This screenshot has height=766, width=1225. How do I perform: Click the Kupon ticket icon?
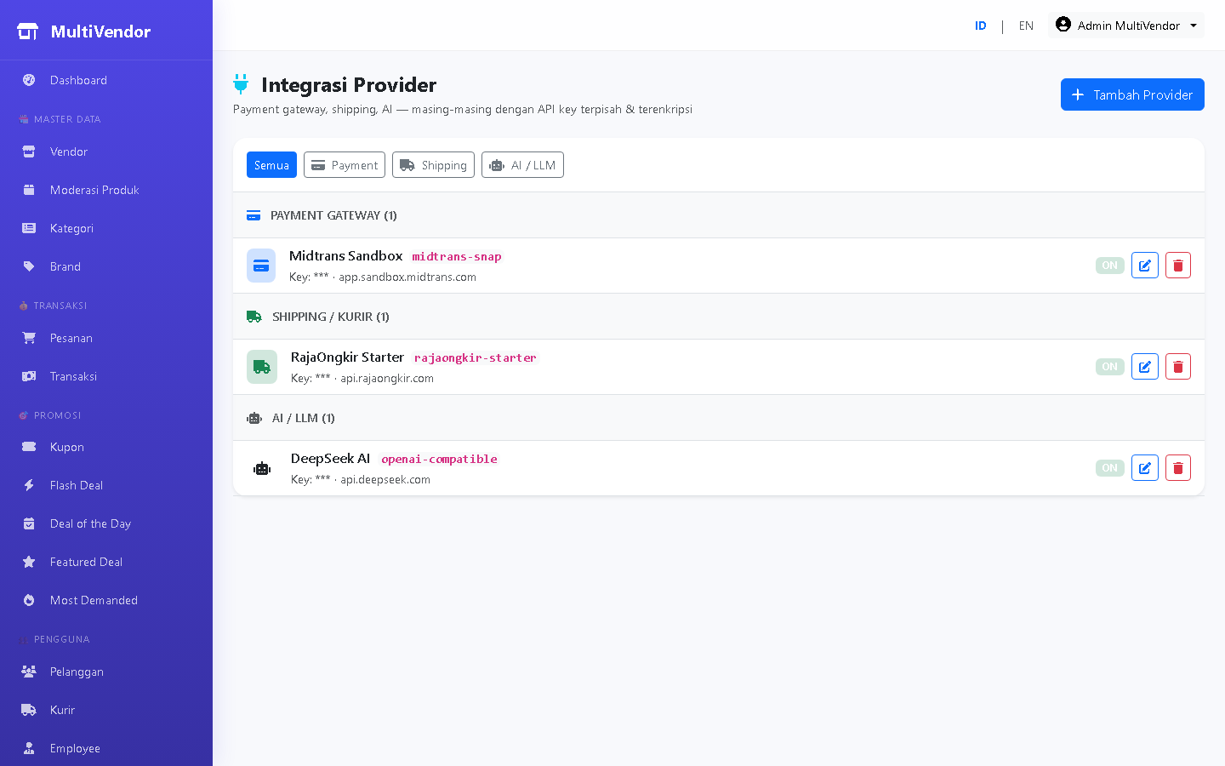(x=29, y=447)
